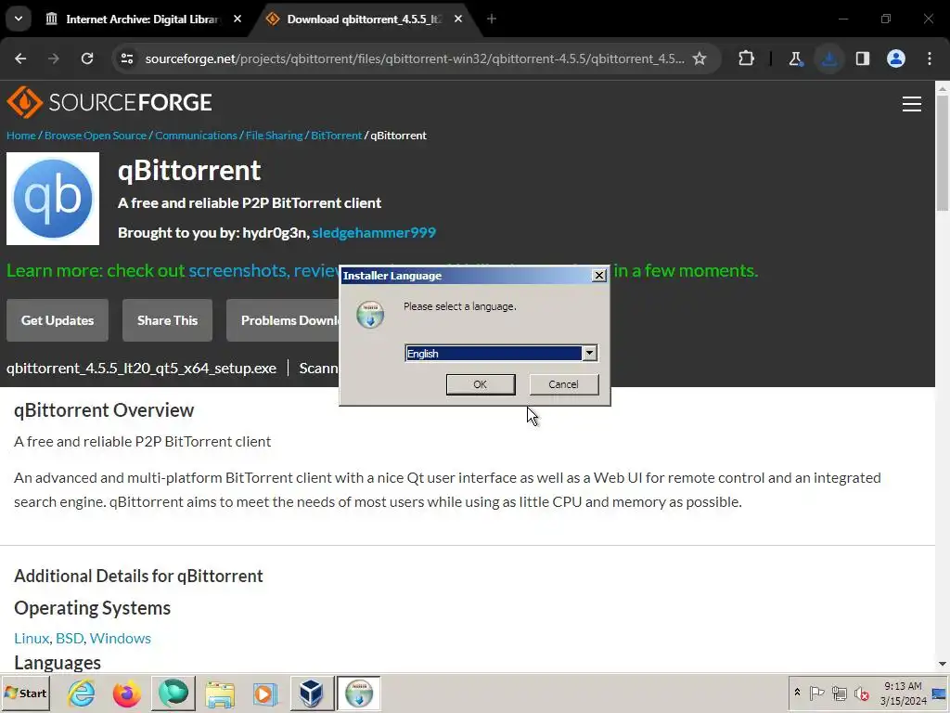This screenshot has height=713, width=950.
Task: Open the Chrome profile avatar
Action: point(896,58)
